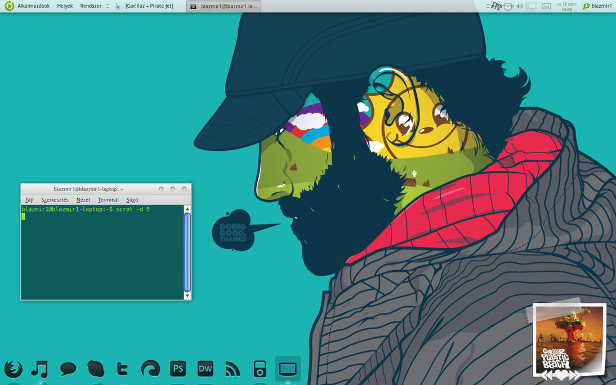This screenshot has width=616, height=385.
Task: Click the terminal vertical scrollbar thumb
Action: (x=188, y=253)
